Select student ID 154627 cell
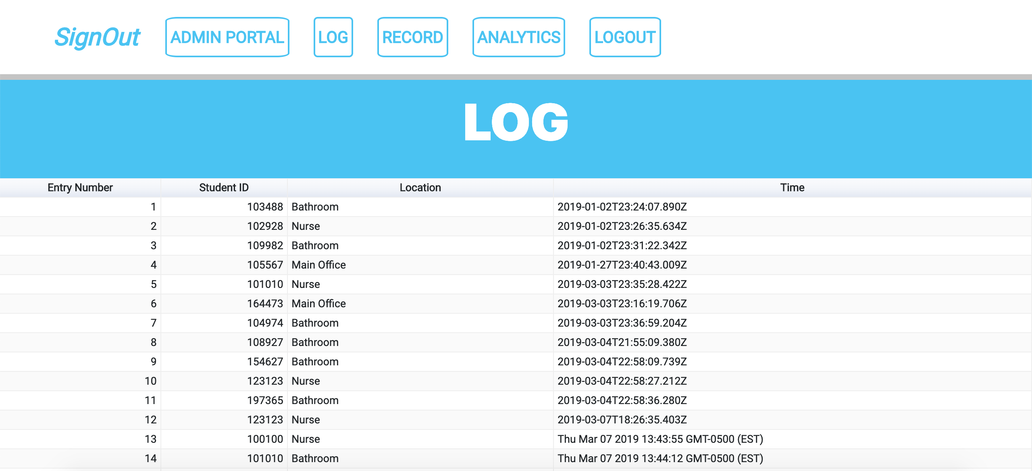Screen dimensions: 1032x471 click(x=265, y=362)
